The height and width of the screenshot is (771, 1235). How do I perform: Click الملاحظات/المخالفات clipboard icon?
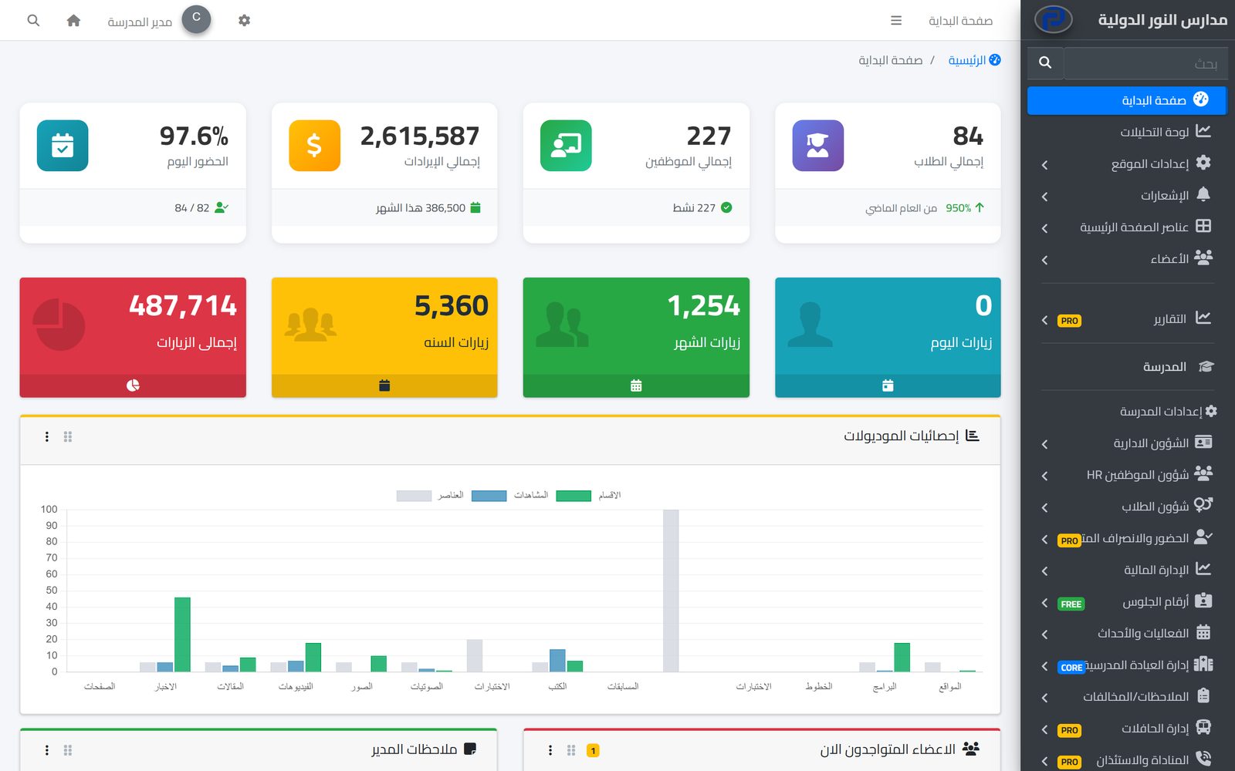1203,695
